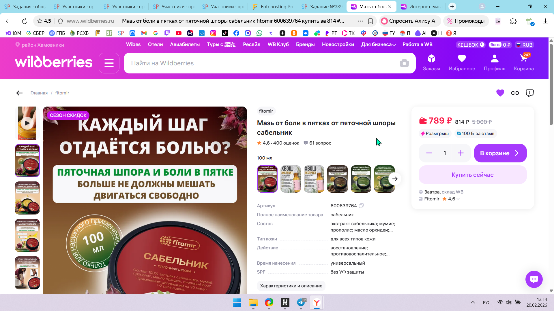Open Характеристики и описание
The image size is (554, 311).
point(291,286)
